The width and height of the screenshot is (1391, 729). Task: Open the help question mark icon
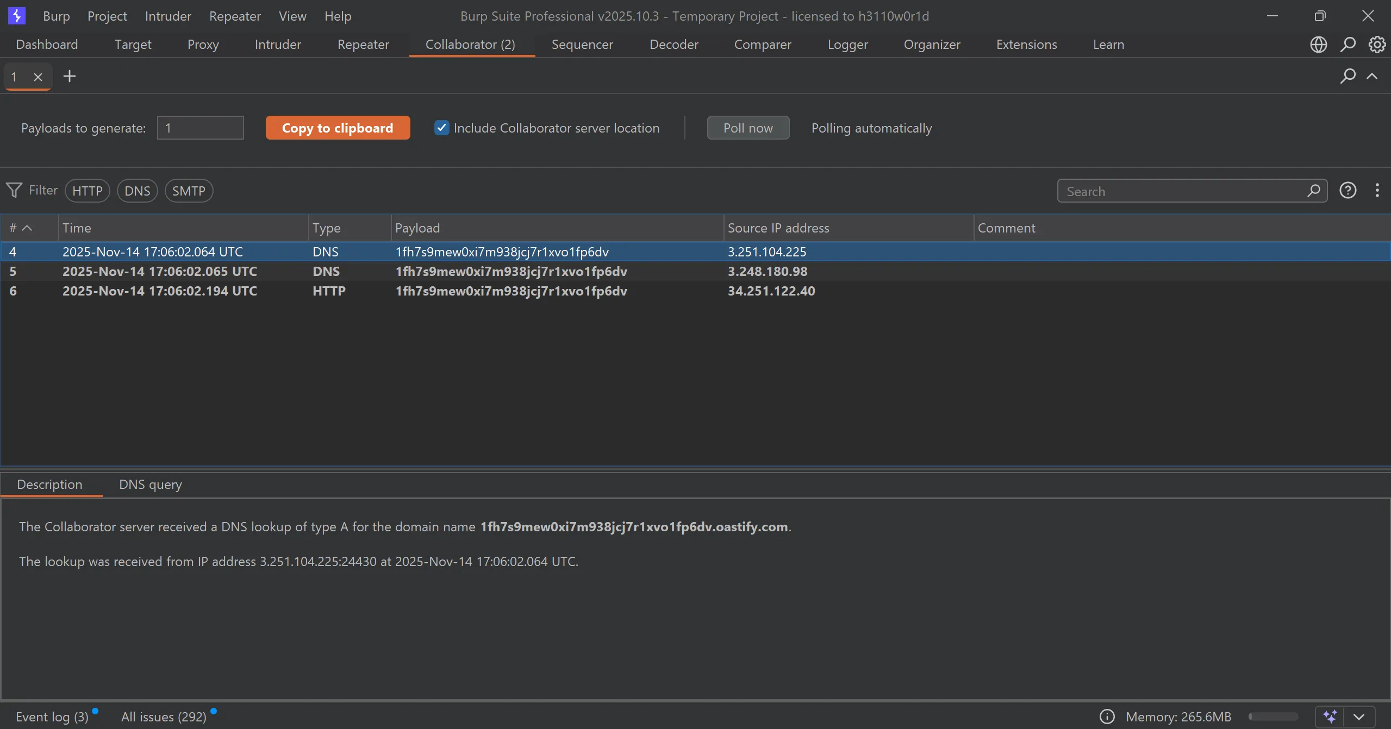(x=1348, y=191)
